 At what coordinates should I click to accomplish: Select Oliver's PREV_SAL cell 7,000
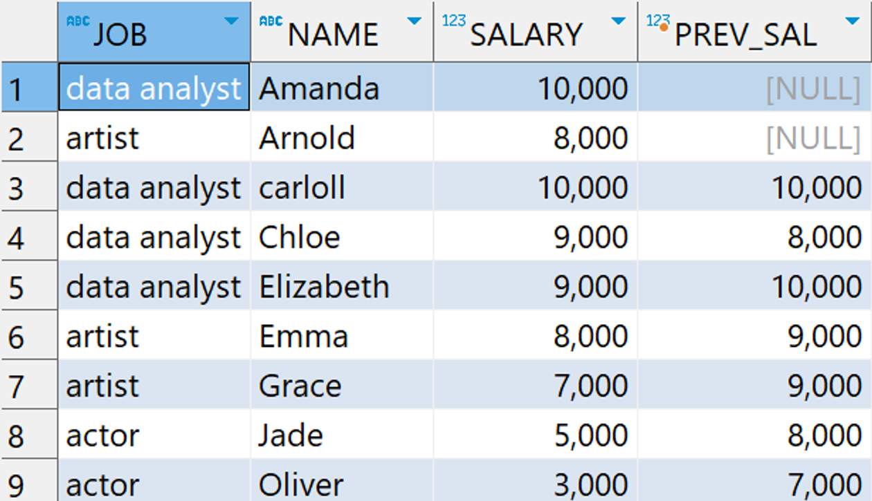coord(755,481)
